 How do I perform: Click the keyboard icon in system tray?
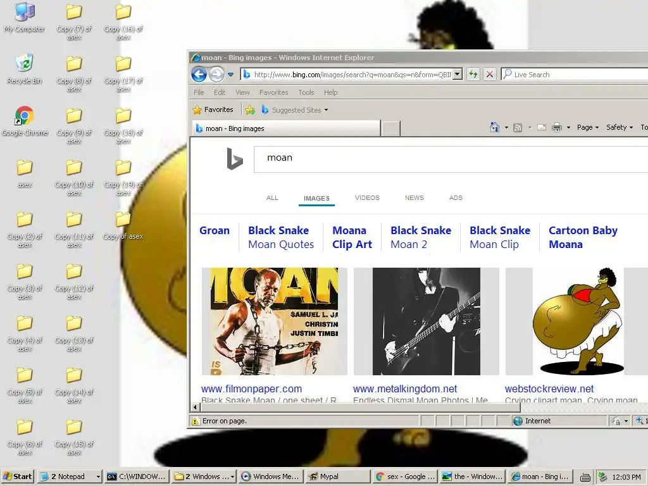pyautogui.click(x=585, y=477)
